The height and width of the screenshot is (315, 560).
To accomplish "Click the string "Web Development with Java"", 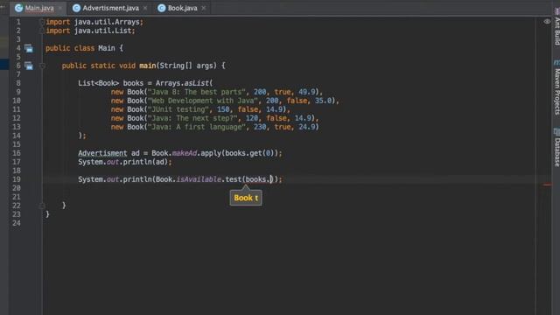I will (202, 101).
